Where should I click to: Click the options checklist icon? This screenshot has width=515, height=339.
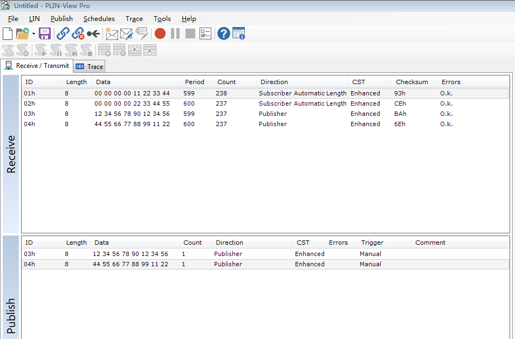pos(205,34)
